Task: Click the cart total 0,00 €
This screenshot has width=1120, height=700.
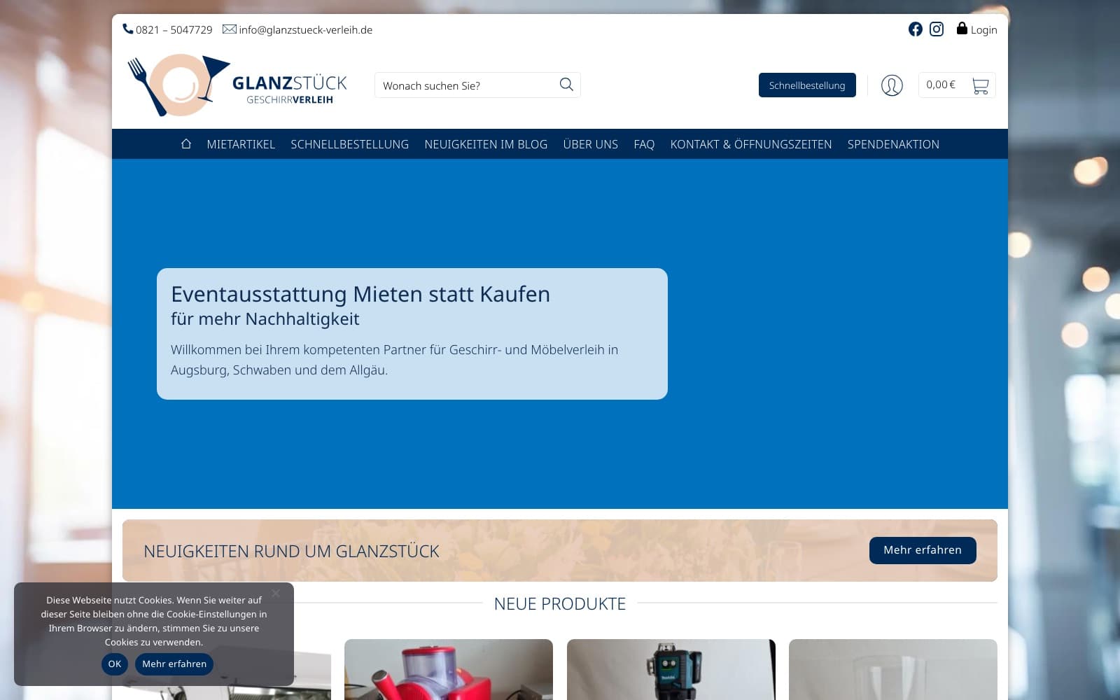Action: [x=941, y=85]
